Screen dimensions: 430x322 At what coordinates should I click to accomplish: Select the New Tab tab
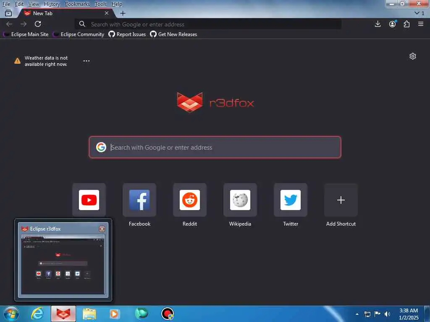click(66, 13)
